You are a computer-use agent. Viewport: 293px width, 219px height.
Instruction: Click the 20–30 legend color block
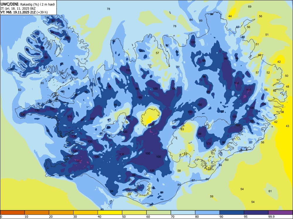(61, 213)
